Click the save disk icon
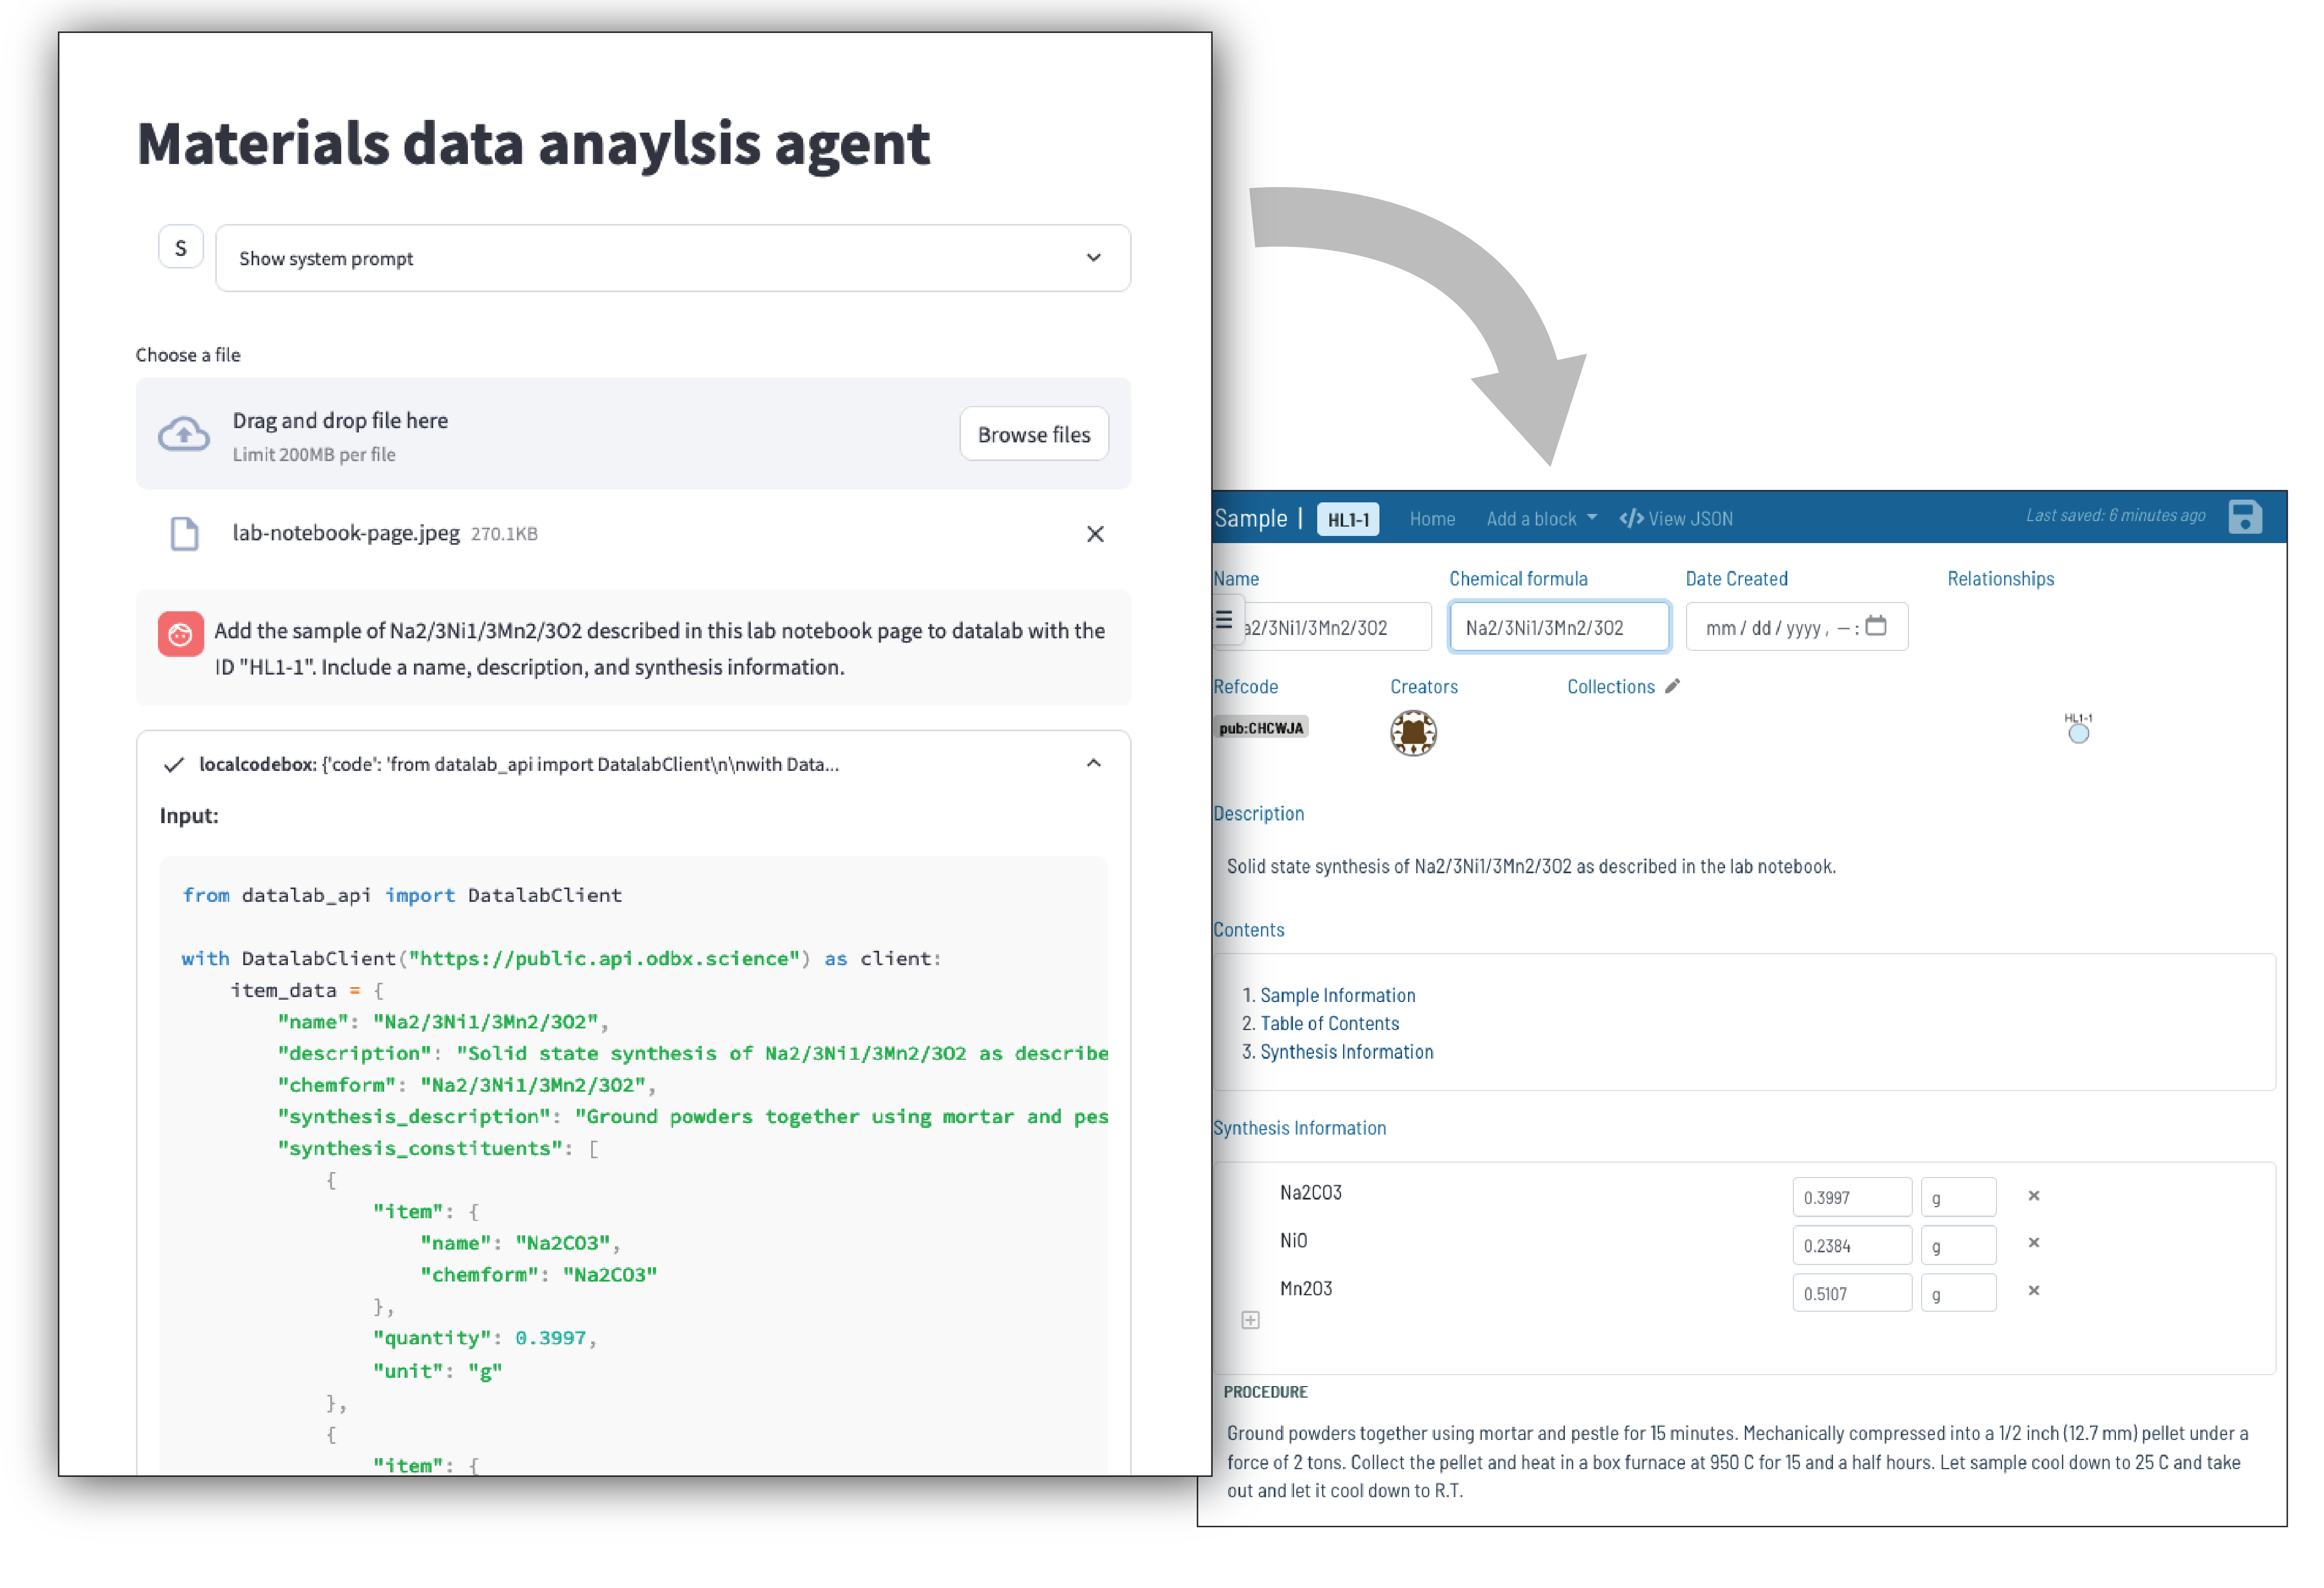This screenshot has width=2324, height=1588. click(x=2244, y=518)
